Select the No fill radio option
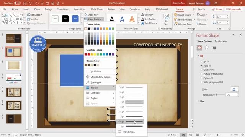 202,62
